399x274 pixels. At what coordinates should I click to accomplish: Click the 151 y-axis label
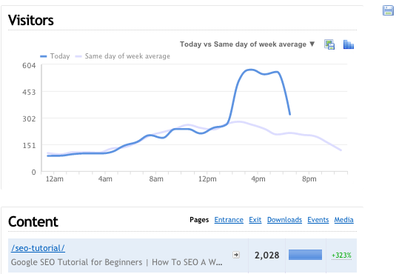click(x=29, y=146)
